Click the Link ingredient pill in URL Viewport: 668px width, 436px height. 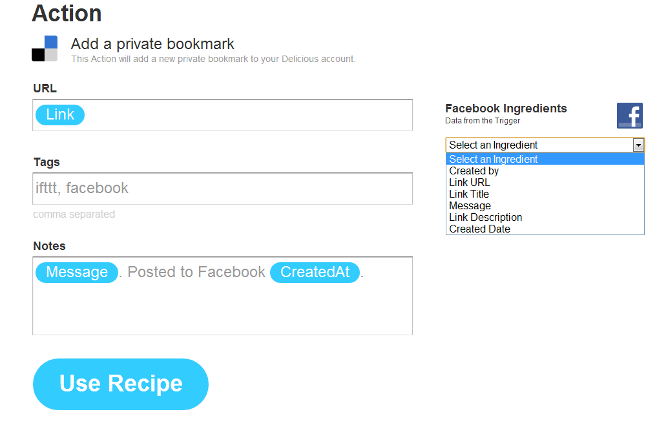(x=60, y=115)
